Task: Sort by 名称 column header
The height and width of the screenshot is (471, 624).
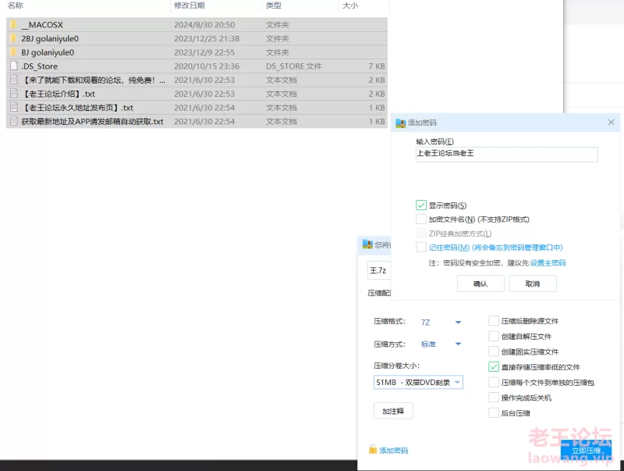Action: coord(16,5)
